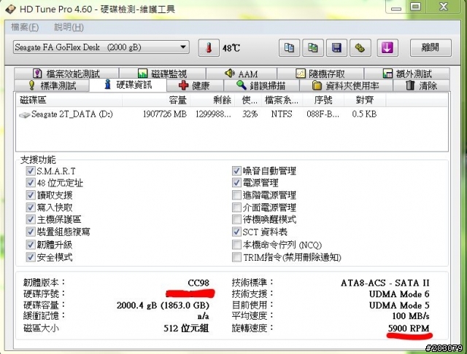This screenshot has width=467, height=354.
Task: Toggle 讀取支援 checkbox
Action: pyautogui.click(x=30, y=195)
